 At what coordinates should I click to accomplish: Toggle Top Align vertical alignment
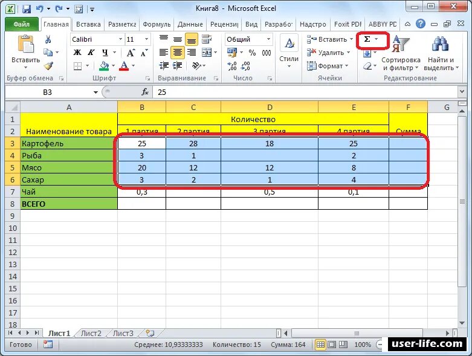(x=164, y=39)
